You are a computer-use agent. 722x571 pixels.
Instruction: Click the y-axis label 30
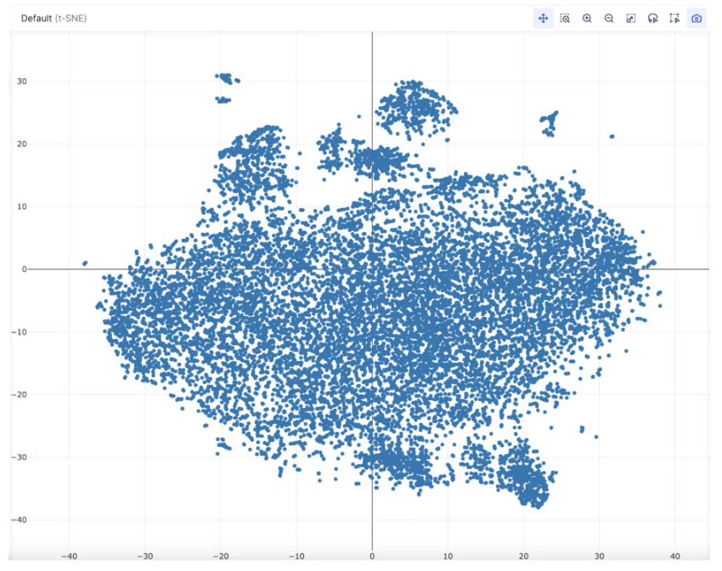[x=21, y=82]
